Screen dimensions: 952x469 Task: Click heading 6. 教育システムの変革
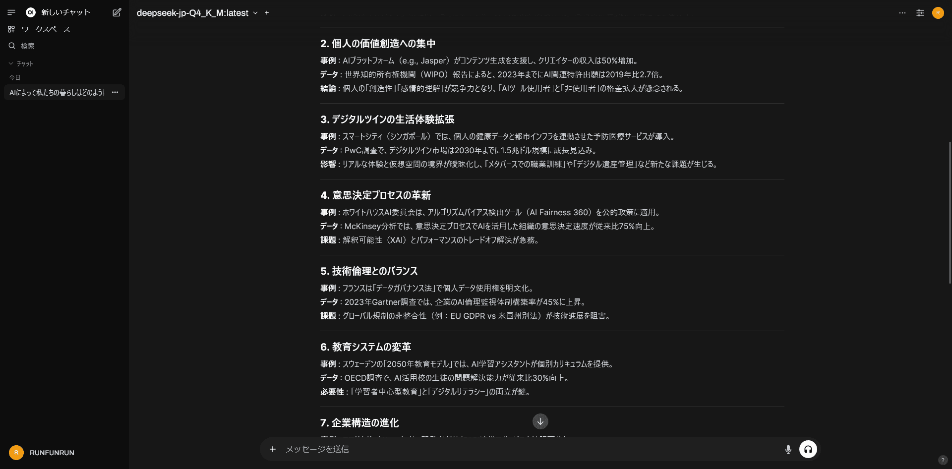(x=365, y=347)
